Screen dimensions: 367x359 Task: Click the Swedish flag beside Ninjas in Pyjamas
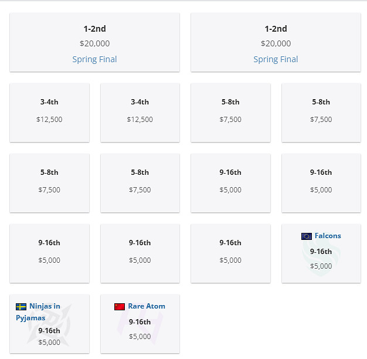[x=21, y=307]
